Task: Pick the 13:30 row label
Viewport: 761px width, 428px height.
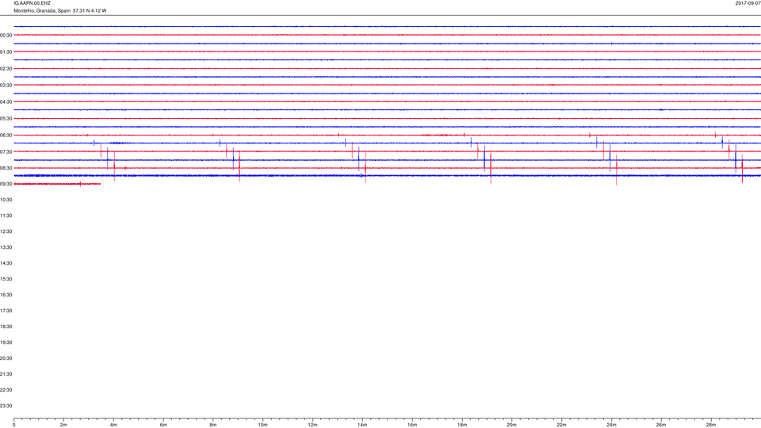Action: tap(6, 247)
